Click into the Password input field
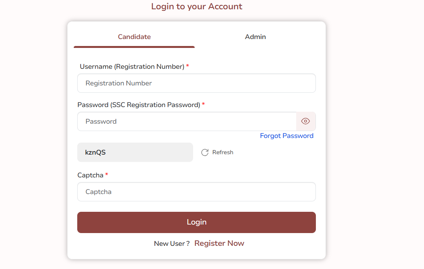Screen dimensions: 424x269 click(x=187, y=121)
